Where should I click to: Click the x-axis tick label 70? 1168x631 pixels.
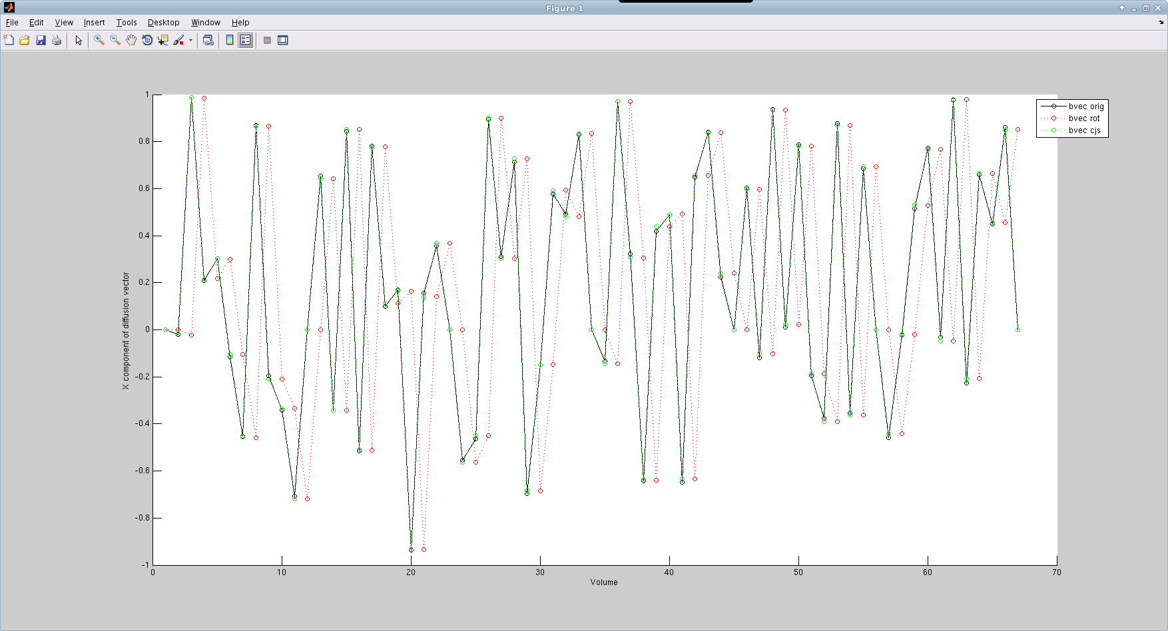point(1057,572)
